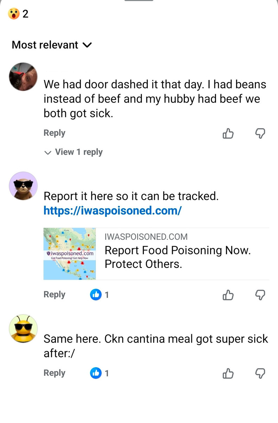View the cat photo commenter's profile
Viewport: 278px width, 423px height.
click(23, 77)
